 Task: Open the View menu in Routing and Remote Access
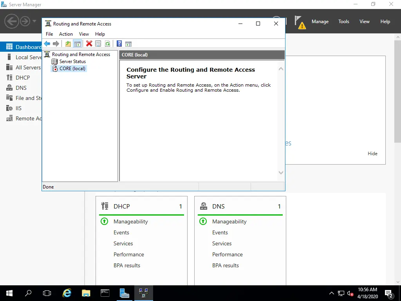pyautogui.click(x=84, y=34)
